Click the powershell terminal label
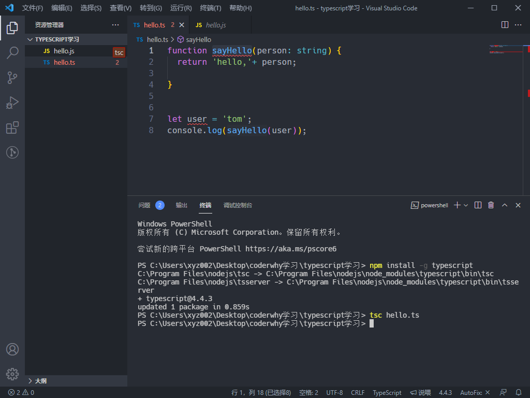Viewport: 530px width, 398px height. tap(429, 205)
